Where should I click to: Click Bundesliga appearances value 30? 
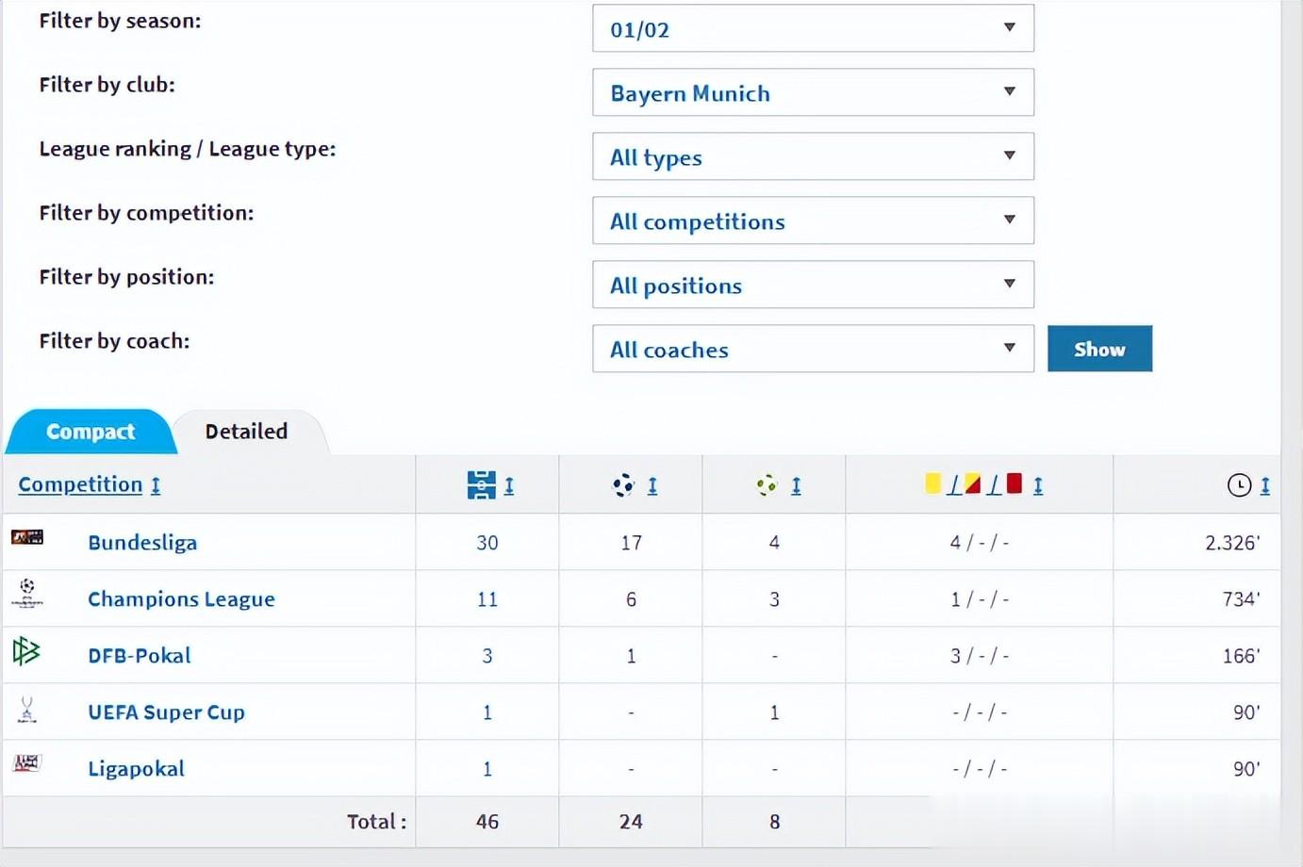pyautogui.click(x=487, y=543)
